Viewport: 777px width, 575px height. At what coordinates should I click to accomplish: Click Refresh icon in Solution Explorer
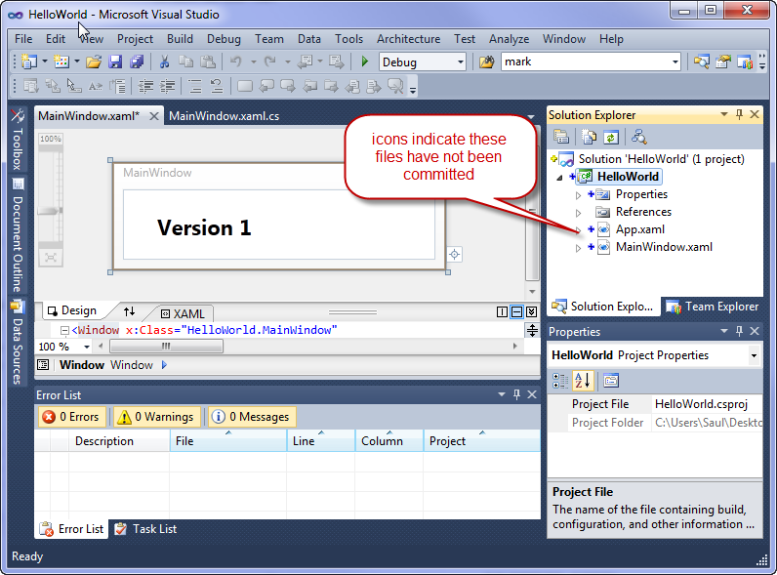(x=611, y=137)
